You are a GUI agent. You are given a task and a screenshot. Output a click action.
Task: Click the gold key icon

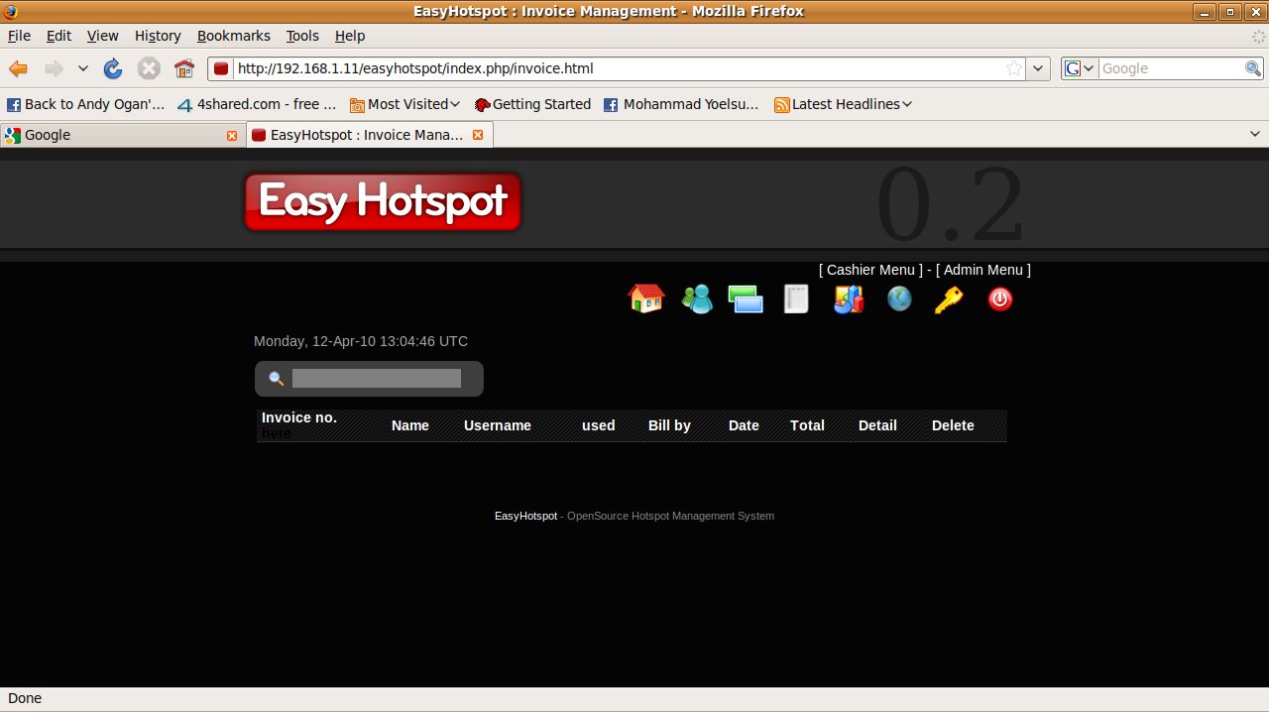(x=949, y=298)
